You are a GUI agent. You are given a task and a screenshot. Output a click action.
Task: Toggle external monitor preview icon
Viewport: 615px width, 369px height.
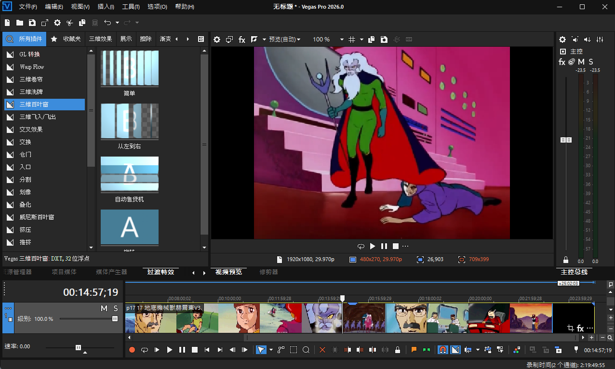229,40
